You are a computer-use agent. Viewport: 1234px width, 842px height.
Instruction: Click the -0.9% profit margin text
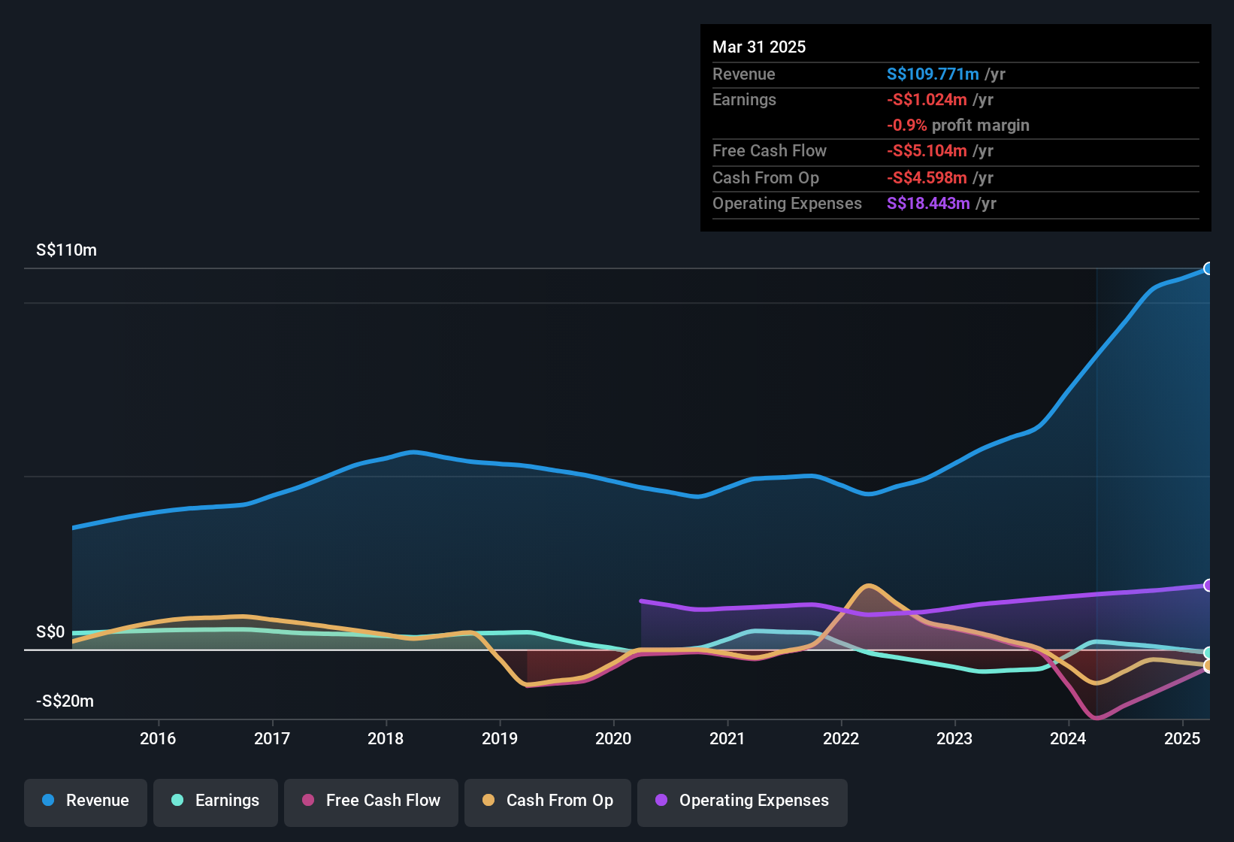tap(958, 126)
